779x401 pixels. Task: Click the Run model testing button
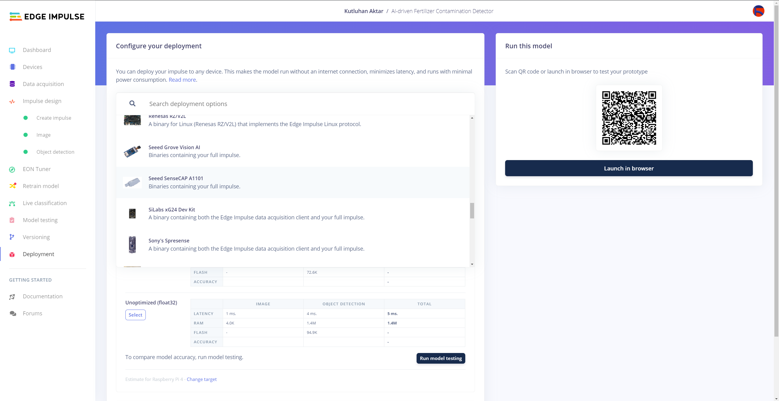tap(440, 358)
